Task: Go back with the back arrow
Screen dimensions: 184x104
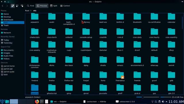Action: 3,6
